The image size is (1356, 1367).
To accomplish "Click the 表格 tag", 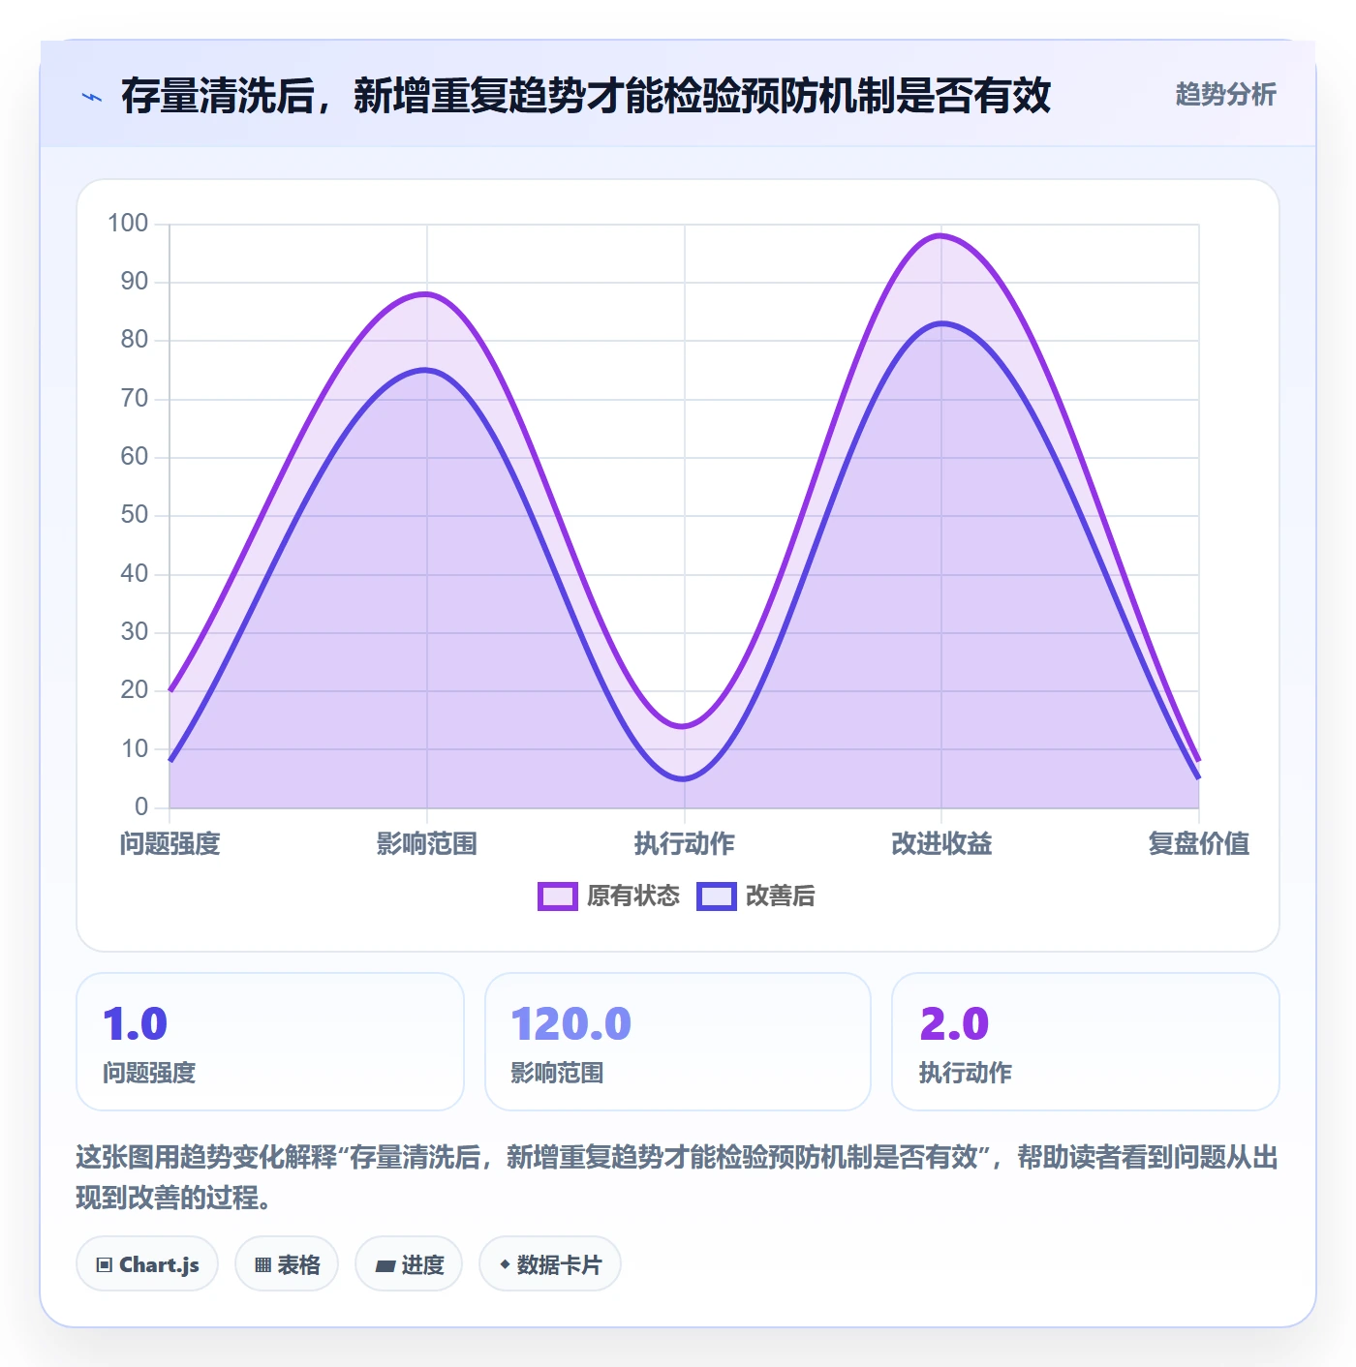I will point(287,1264).
